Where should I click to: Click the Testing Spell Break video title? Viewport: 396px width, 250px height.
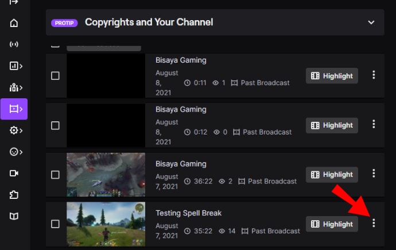click(x=188, y=213)
